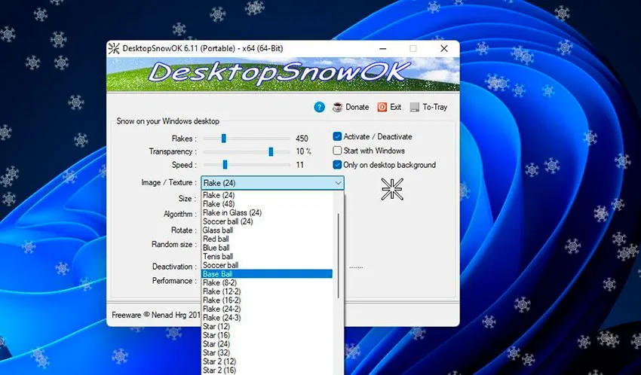Select the highlighted Base Ball option
The width and height of the screenshot is (641, 375).
tap(268, 274)
